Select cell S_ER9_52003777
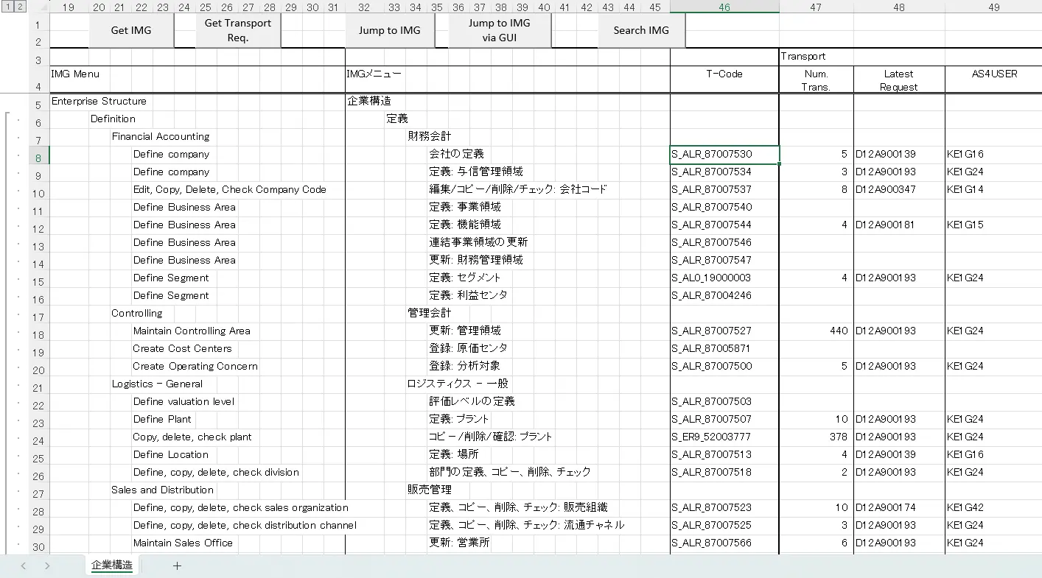The image size is (1042, 578). (x=724, y=437)
